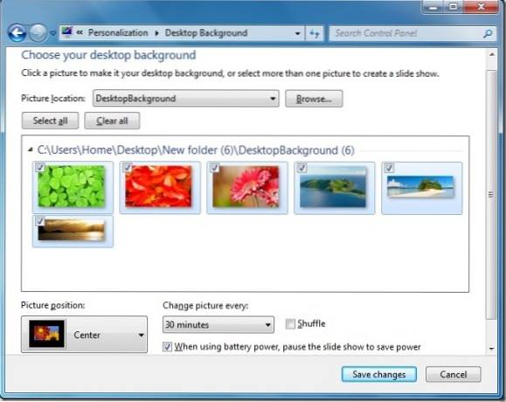
Task: Expand the arrow after Personalization breadcrumb
Action: (156, 33)
